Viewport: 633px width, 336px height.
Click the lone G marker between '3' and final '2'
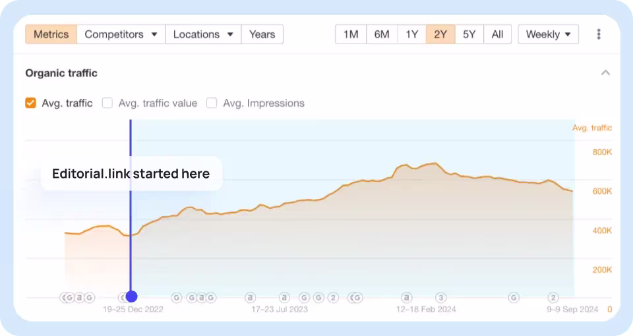514,298
